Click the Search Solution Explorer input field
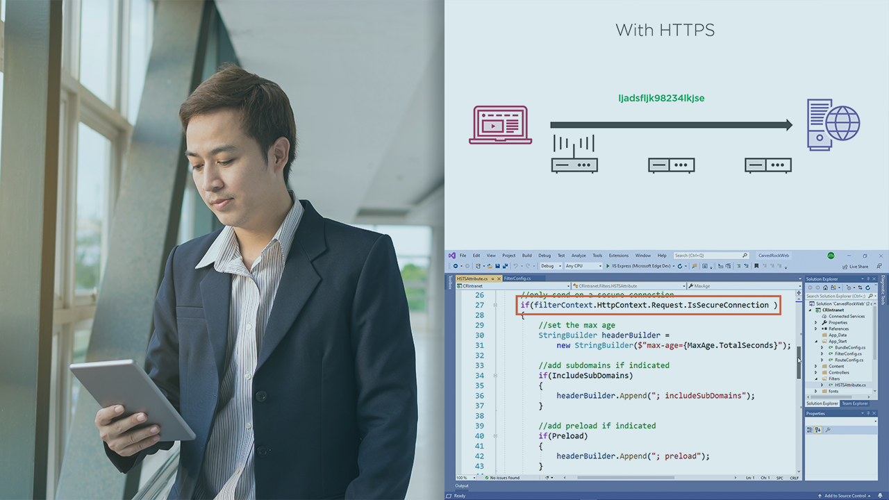The image size is (889, 500). 837,296
